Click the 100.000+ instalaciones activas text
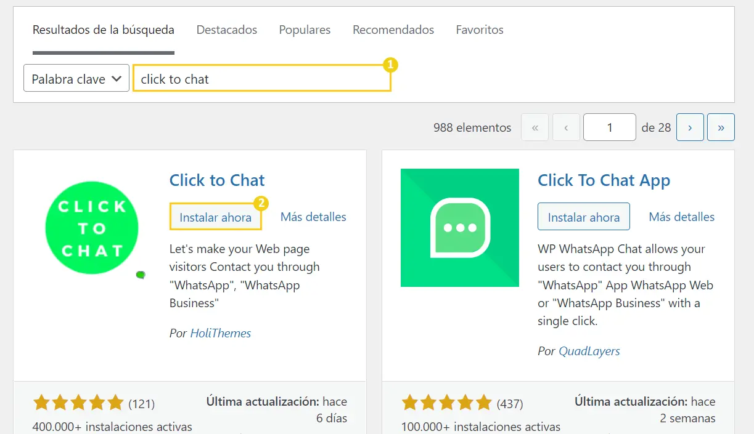Screen dimensions: 754x434 (481, 427)
